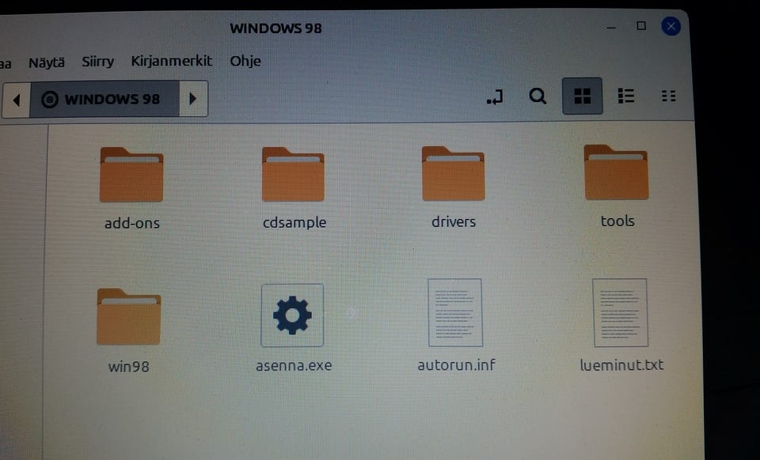Go forward with the right arrow button

[193, 99]
